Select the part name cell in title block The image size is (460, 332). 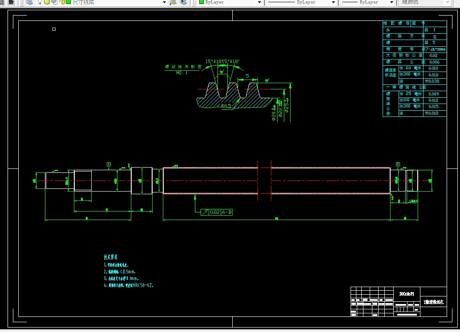[434, 302]
